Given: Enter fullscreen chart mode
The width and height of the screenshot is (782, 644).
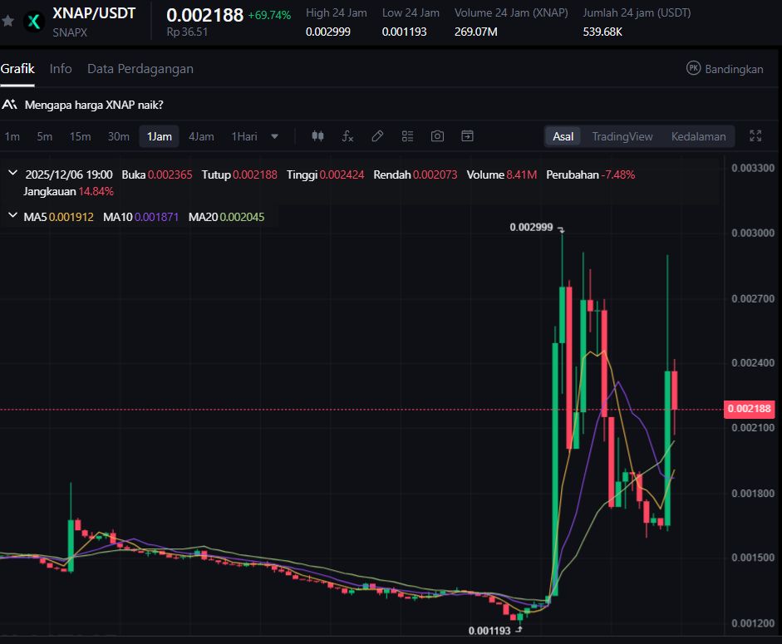Looking at the screenshot, I should (755, 136).
